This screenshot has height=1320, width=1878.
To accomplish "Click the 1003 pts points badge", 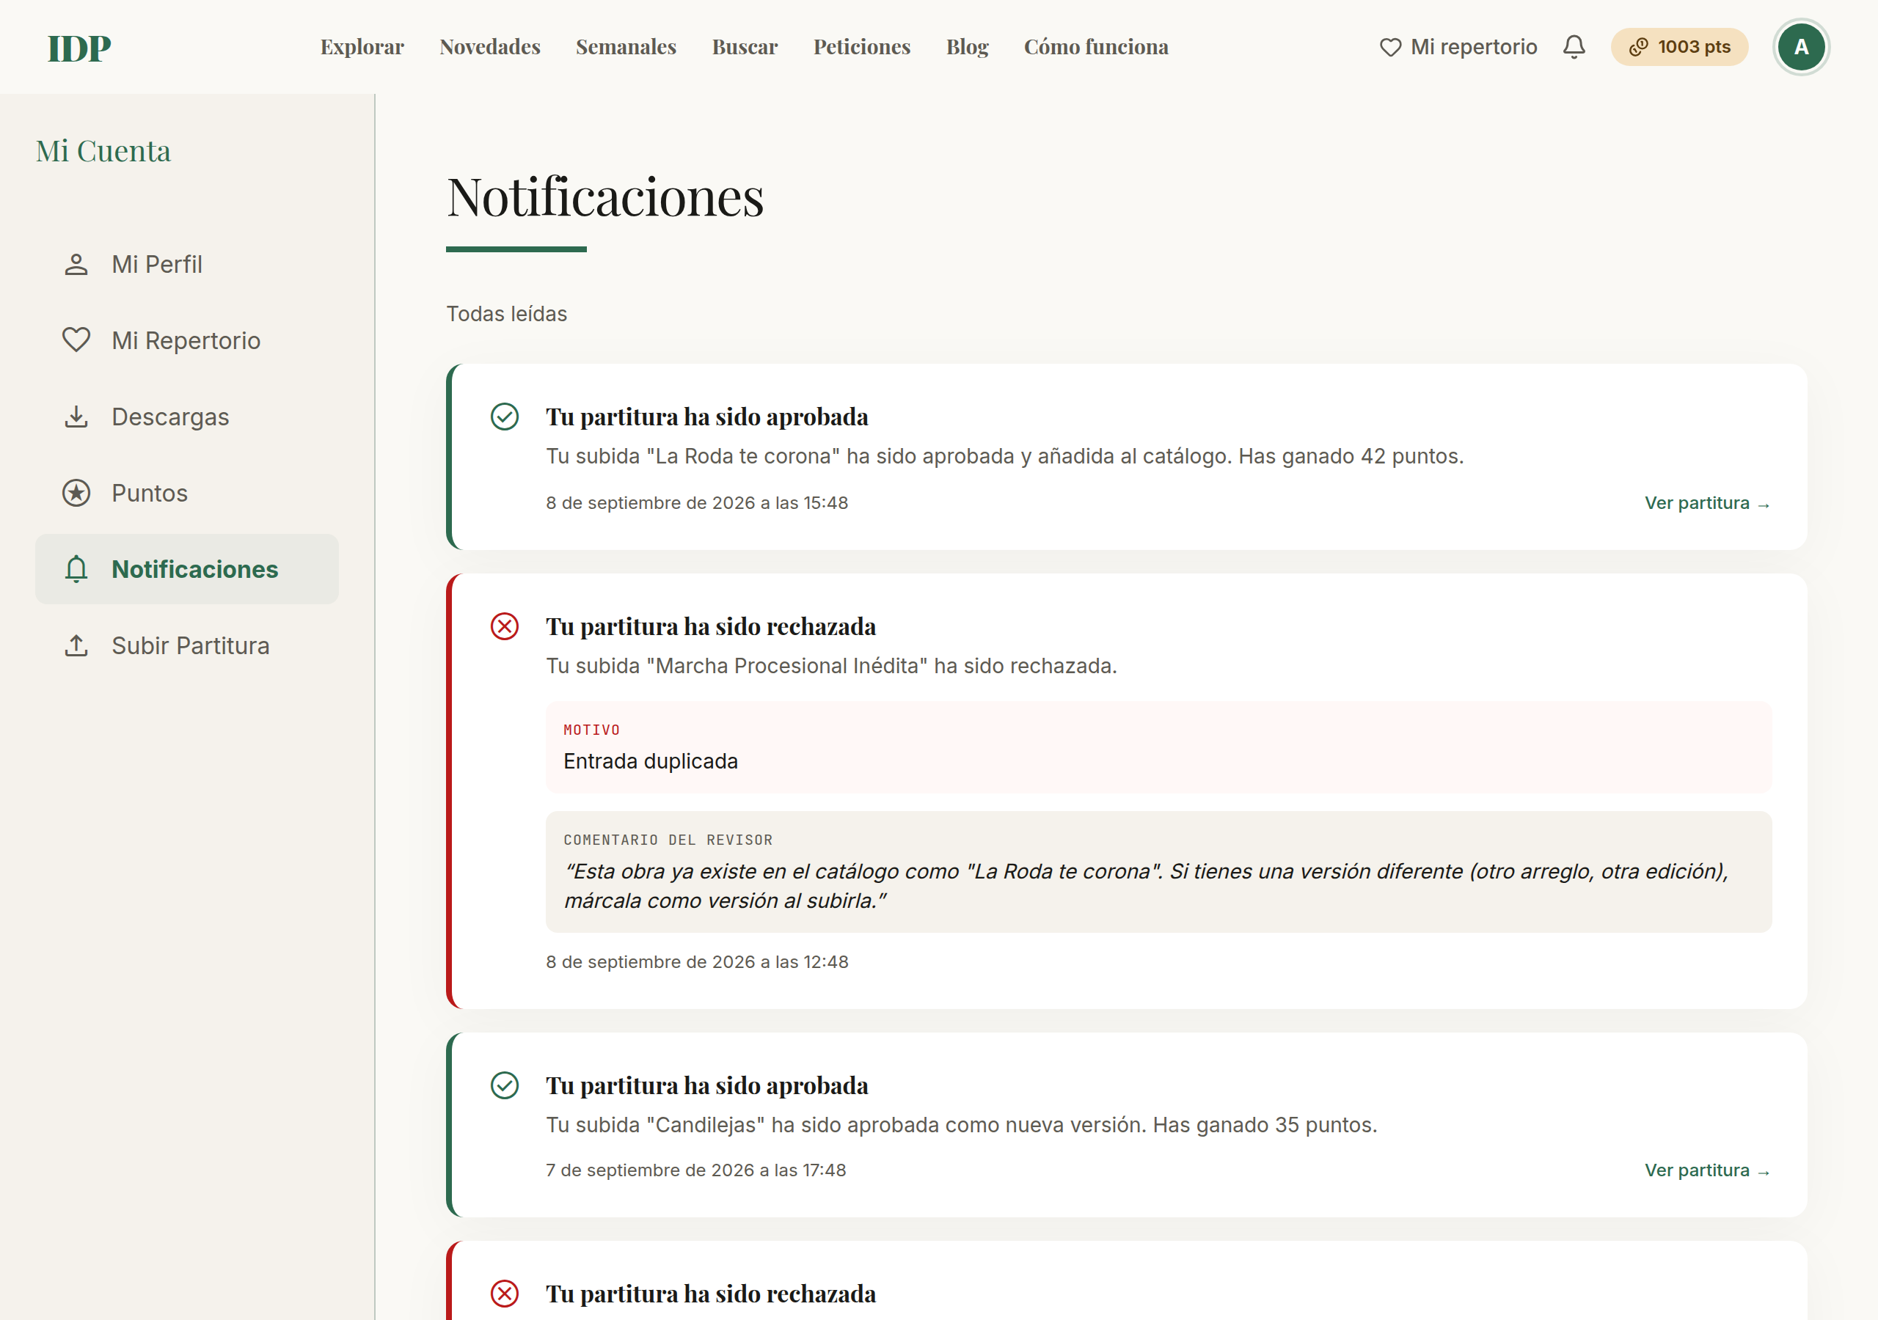I will (1679, 48).
